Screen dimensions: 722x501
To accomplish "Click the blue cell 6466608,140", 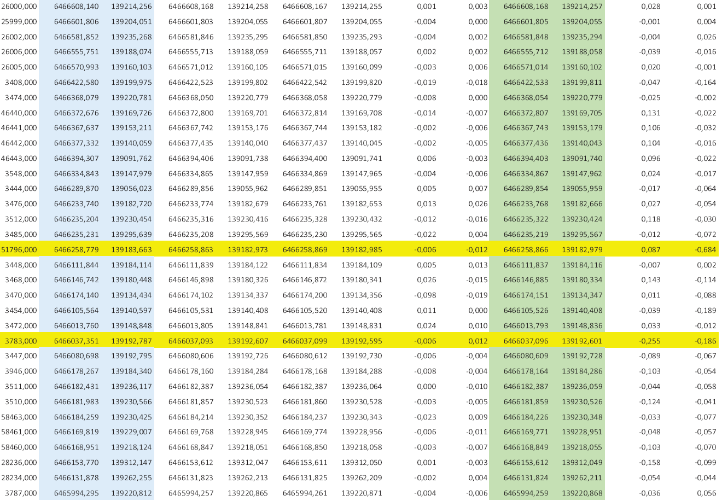I will [x=77, y=7].
